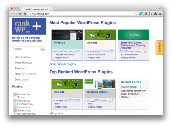172x127 pixels.
Task: Follow the more popular plugins link
Action: pos(64,64)
